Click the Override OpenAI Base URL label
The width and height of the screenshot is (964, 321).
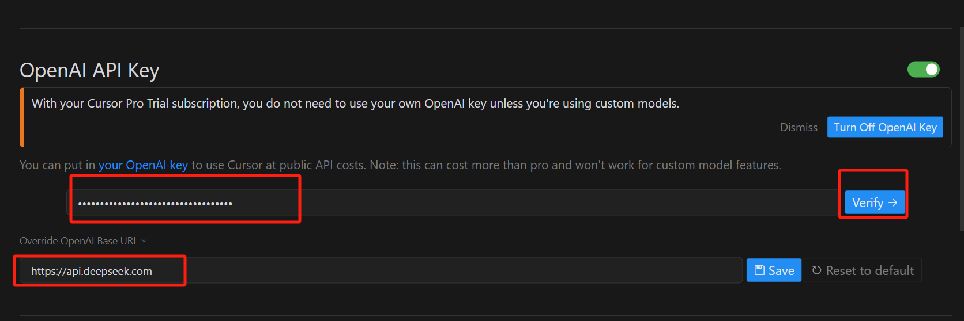coord(79,241)
